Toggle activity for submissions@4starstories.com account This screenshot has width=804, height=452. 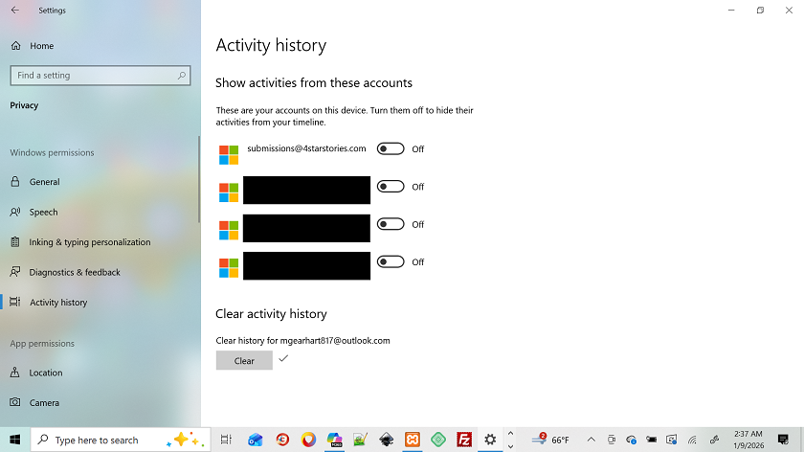click(391, 149)
